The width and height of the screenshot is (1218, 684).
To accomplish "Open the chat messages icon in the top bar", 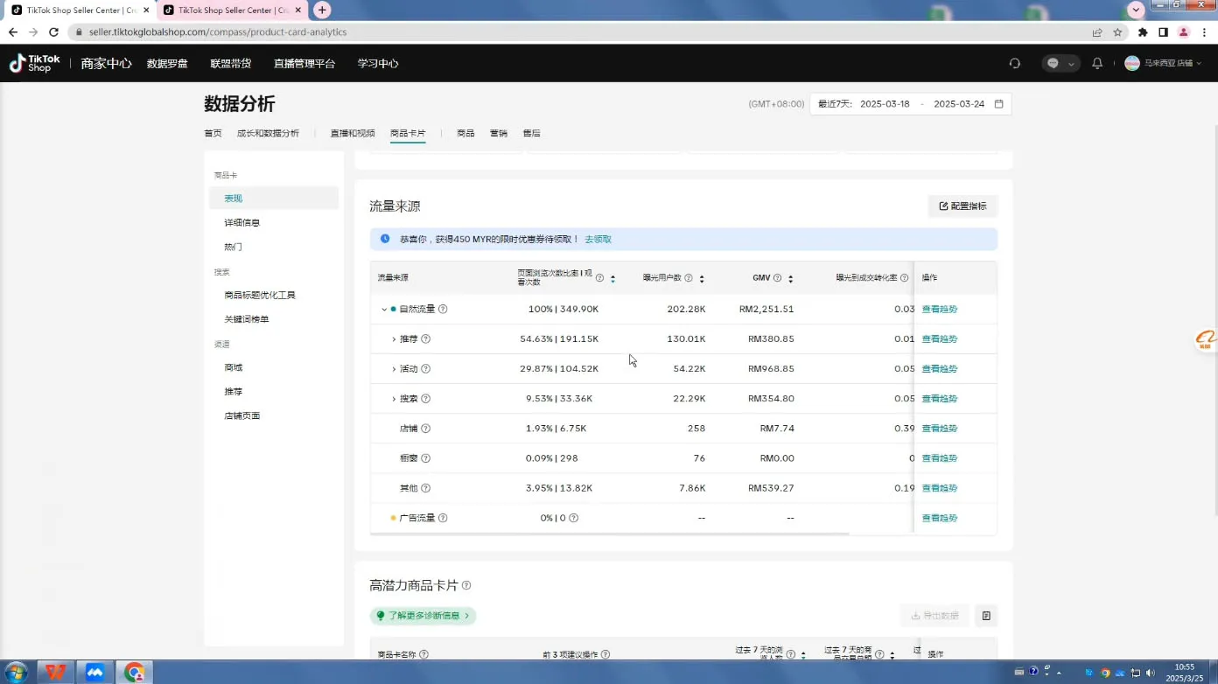I will point(1051,62).
